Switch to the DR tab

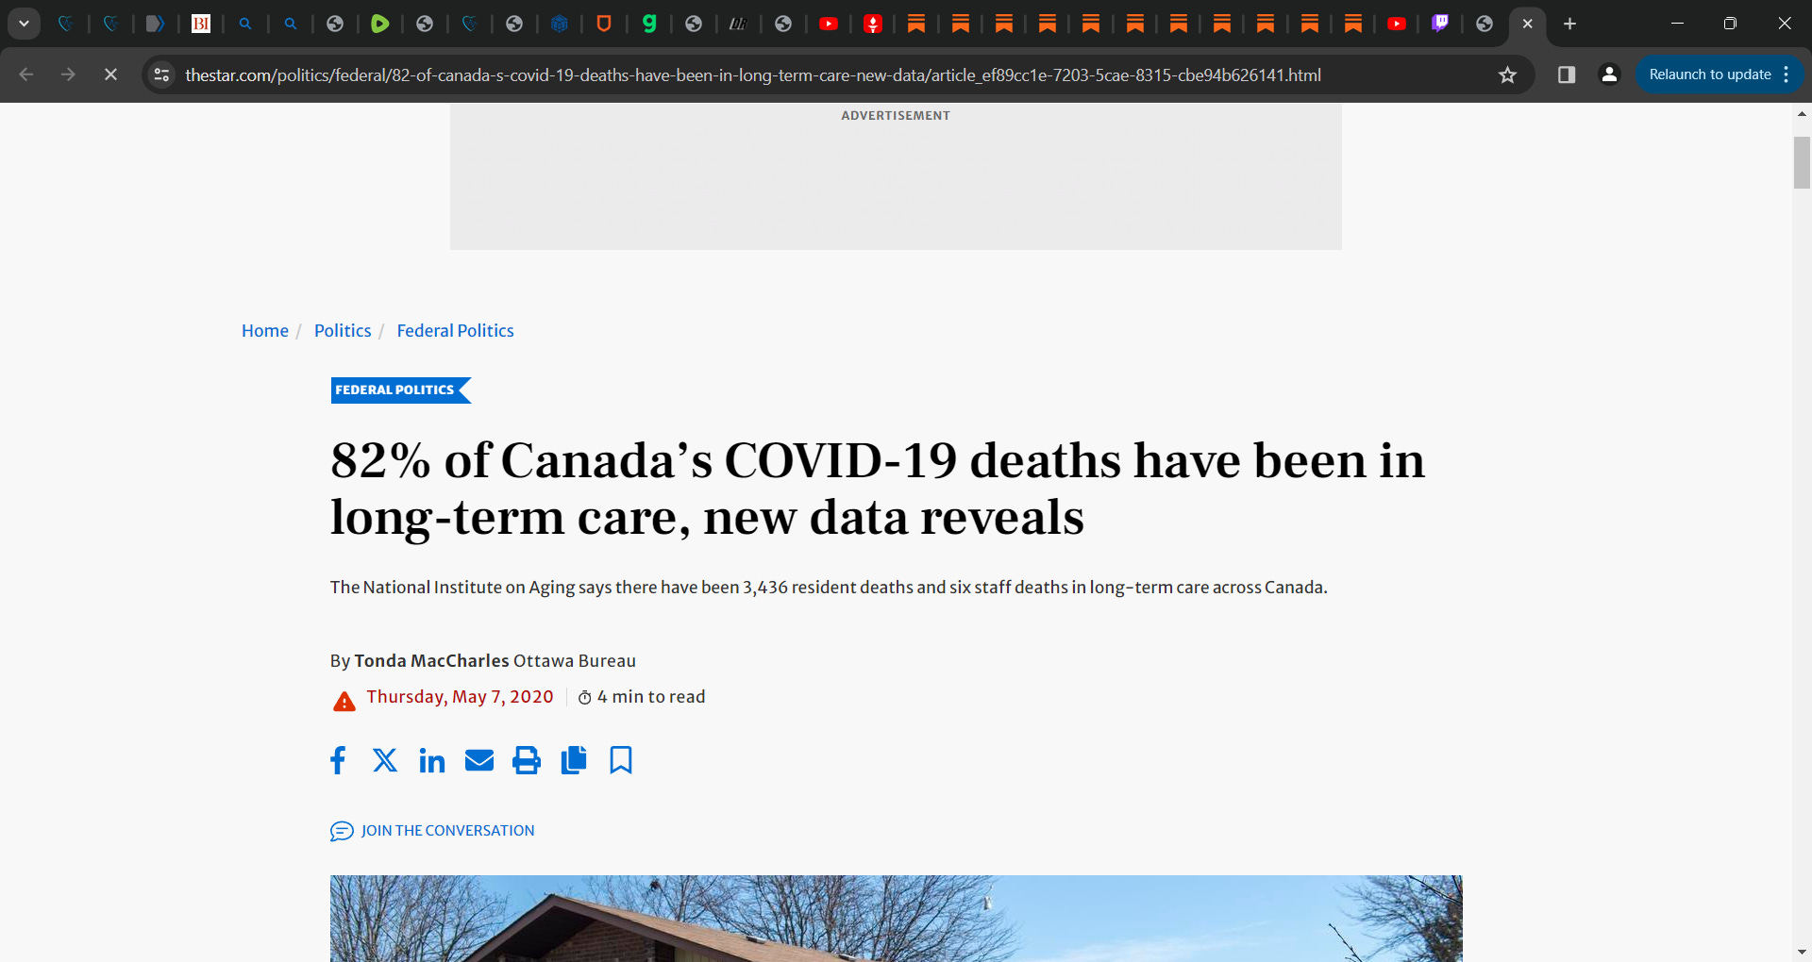click(738, 24)
